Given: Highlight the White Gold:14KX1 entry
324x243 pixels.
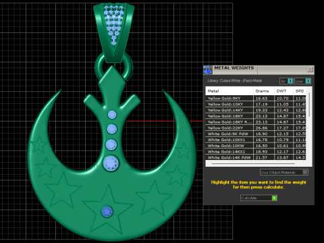Looking at the screenshot, I should (x=256, y=152).
